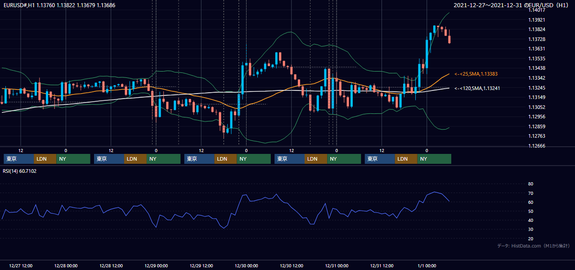Click the 12/29 12:00 time axis label
The width and height of the screenshot is (575, 270).
coord(201,266)
